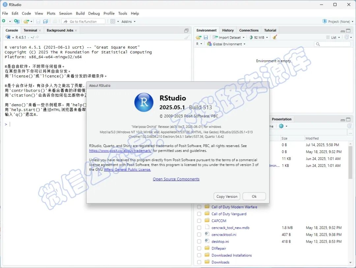
Task: Click the RStudio logo in About dialog
Action: (144, 102)
